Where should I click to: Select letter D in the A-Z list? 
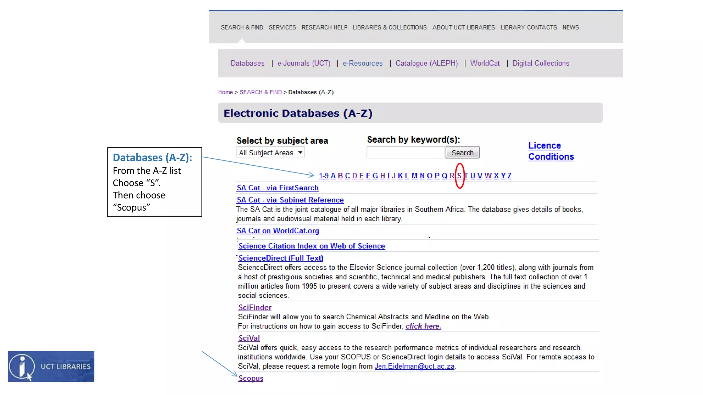(x=355, y=176)
